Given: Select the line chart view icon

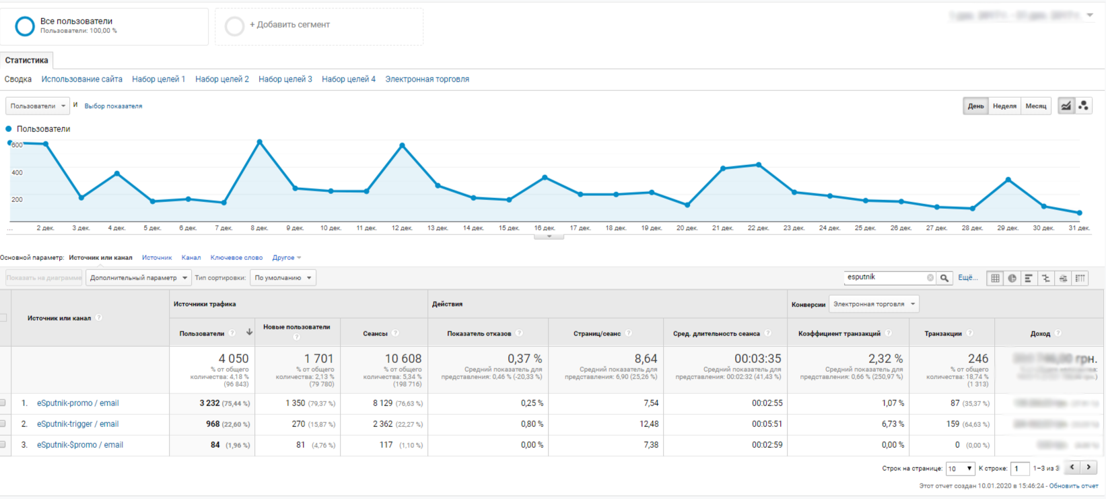Looking at the screenshot, I should click(1066, 106).
